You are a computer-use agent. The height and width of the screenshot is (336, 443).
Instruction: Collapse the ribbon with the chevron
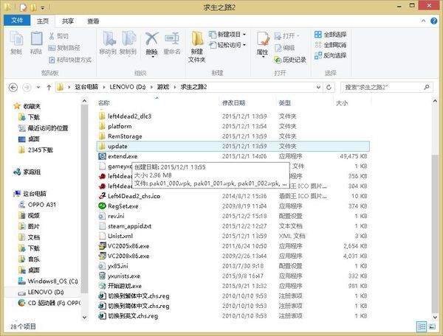click(x=423, y=21)
